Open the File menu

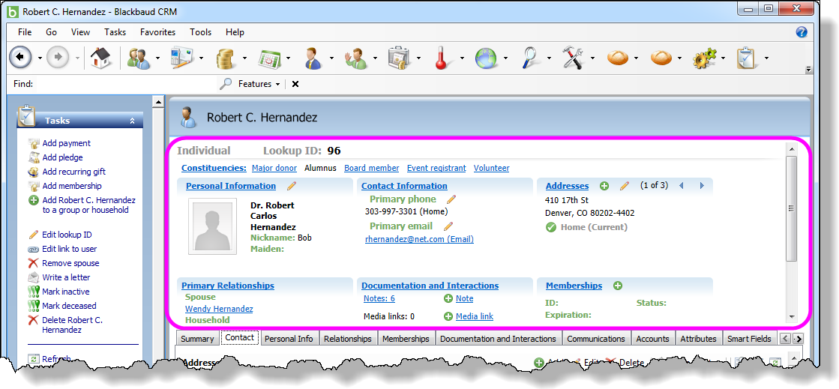pyautogui.click(x=25, y=32)
